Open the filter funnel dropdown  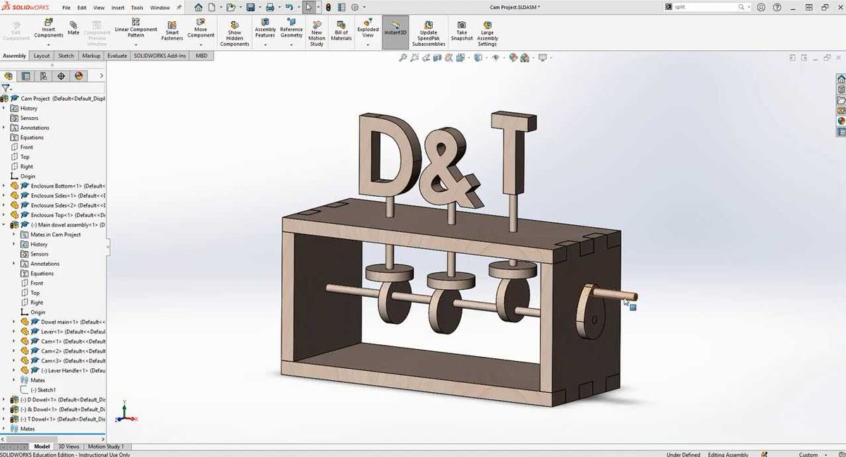[6, 88]
